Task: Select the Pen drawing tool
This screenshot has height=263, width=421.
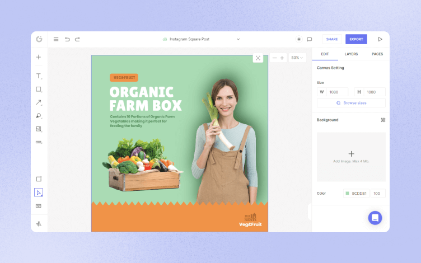Action: (39, 116)
